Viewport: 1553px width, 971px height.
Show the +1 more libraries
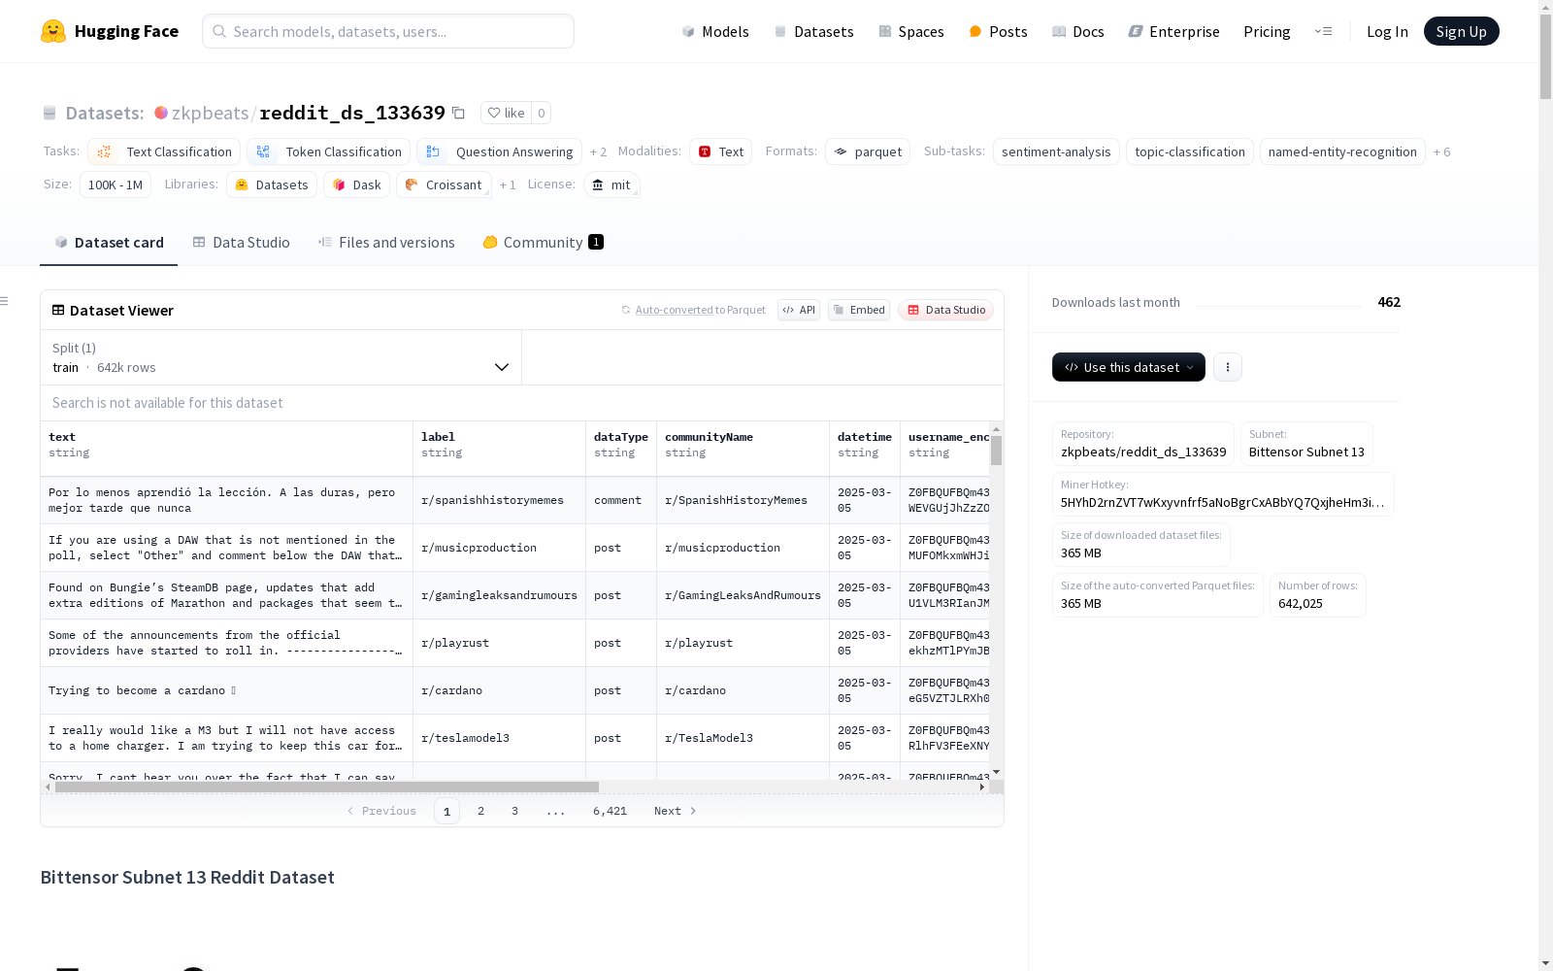[x=508, y=184]
